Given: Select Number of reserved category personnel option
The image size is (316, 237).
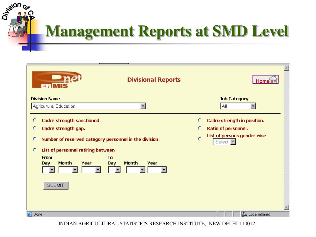Looking at the screenshot, I should pos(35,139).
